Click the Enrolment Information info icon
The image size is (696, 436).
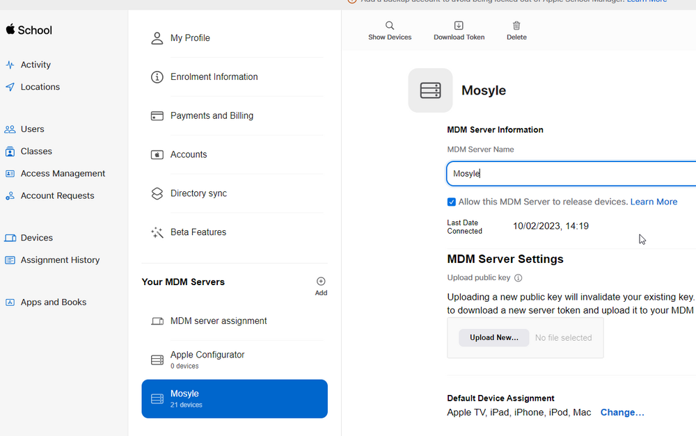tap(157, 76)
